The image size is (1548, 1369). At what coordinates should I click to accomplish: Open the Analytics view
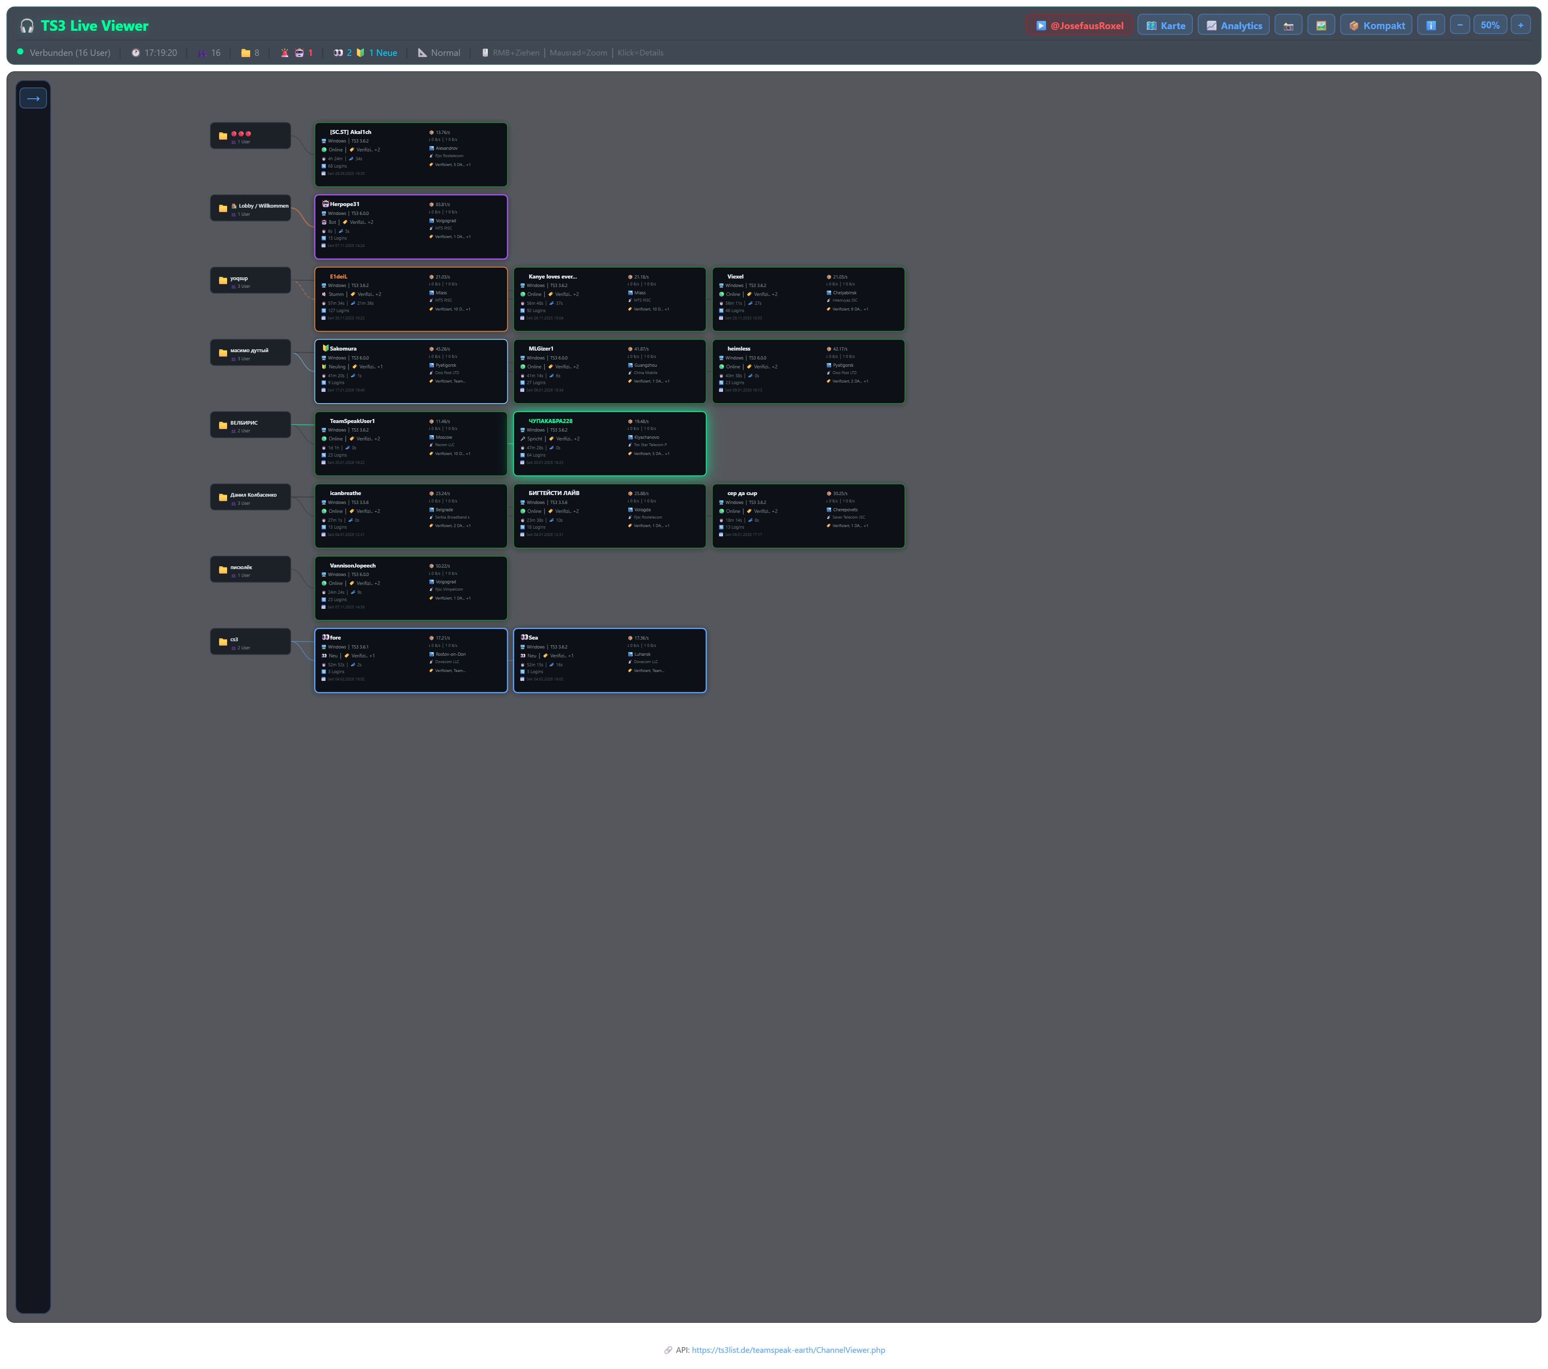coord(1233,25)
